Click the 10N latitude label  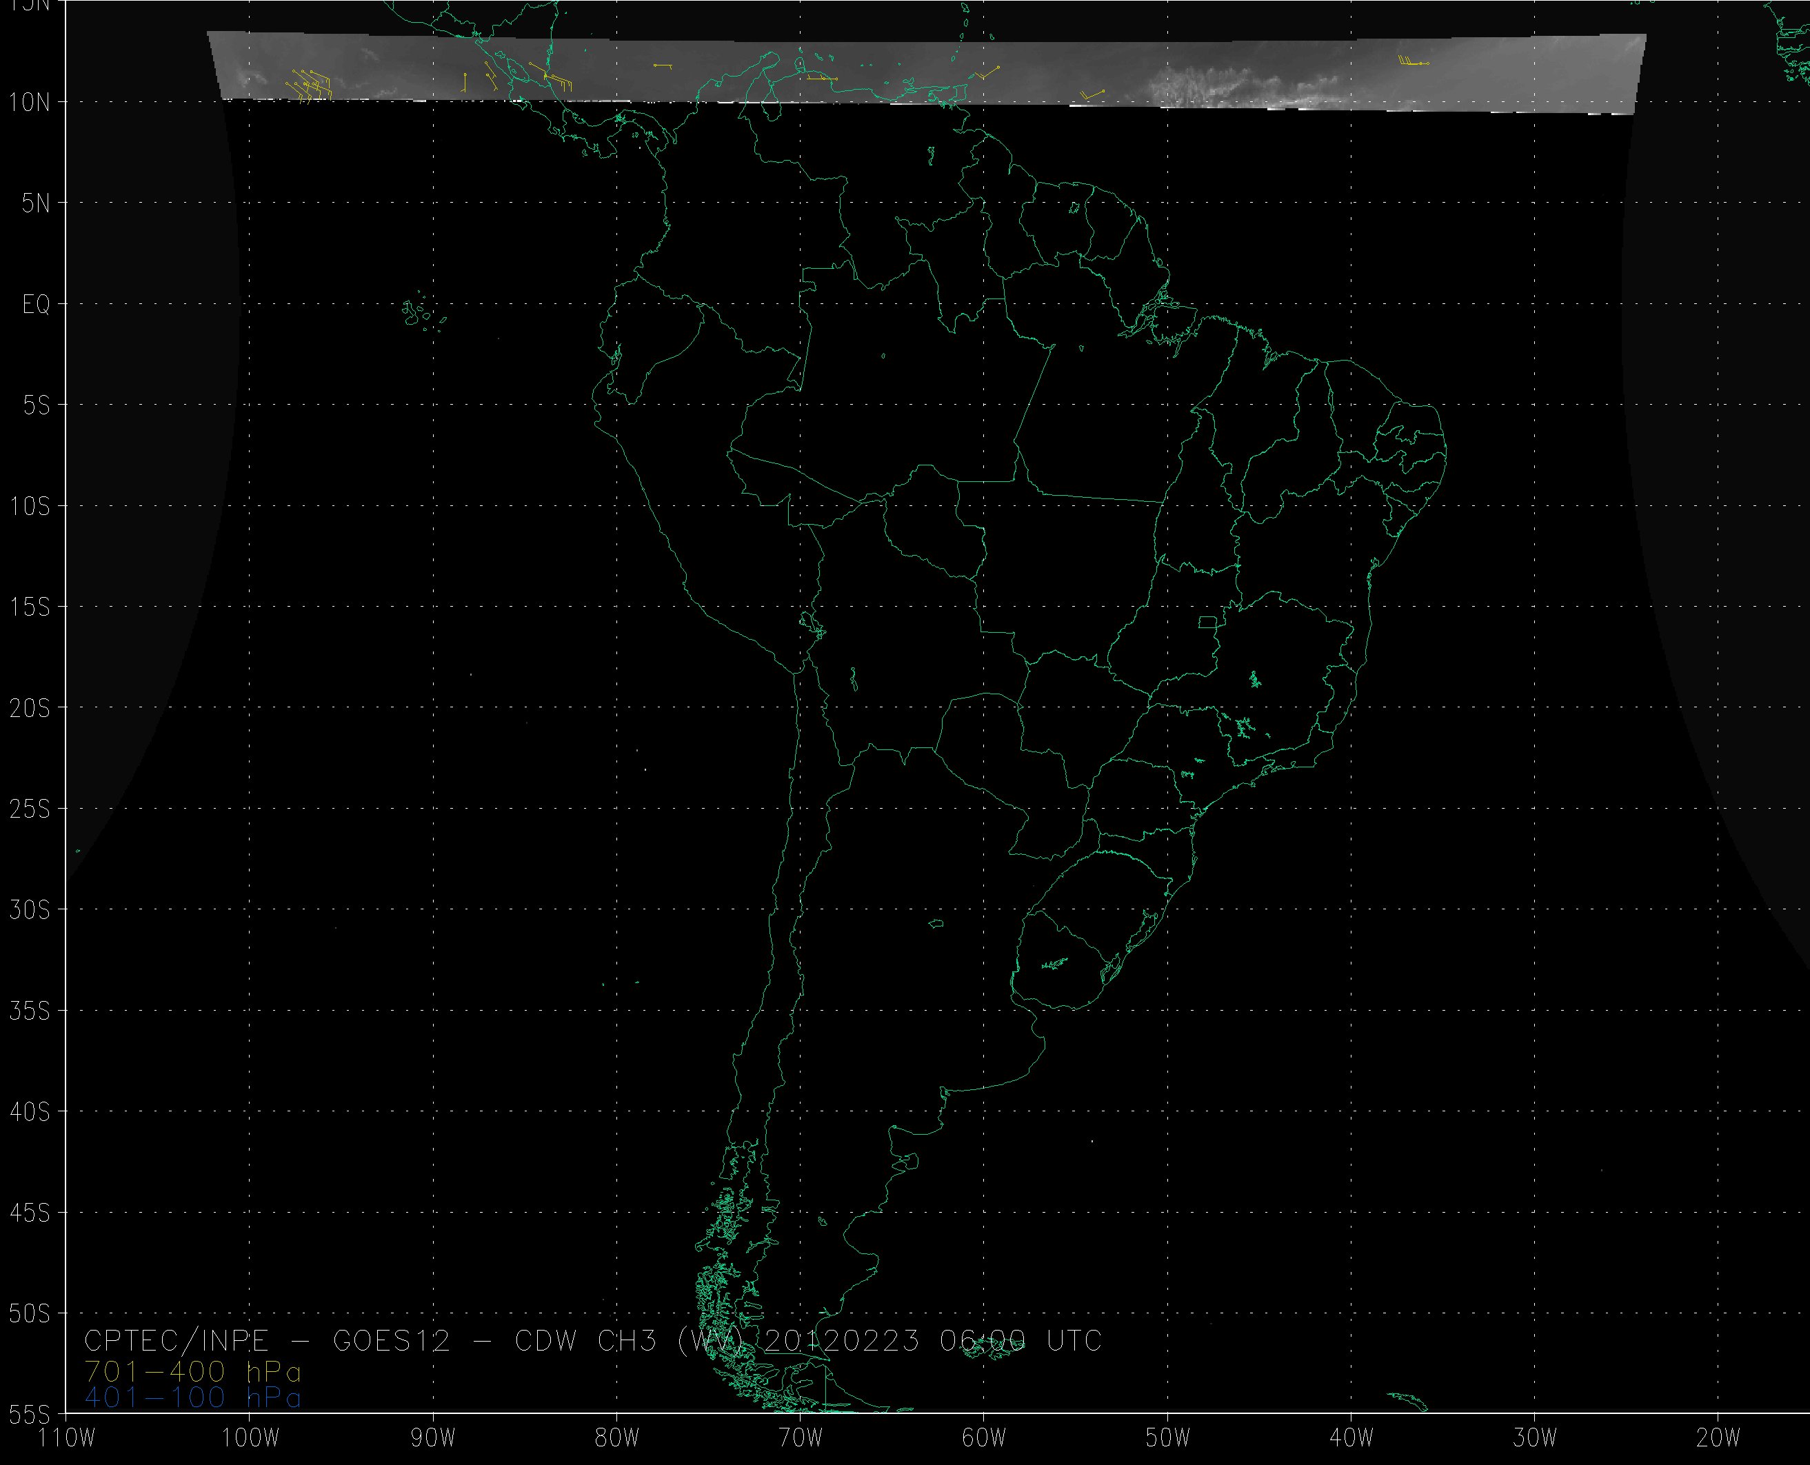click(30, 103)
